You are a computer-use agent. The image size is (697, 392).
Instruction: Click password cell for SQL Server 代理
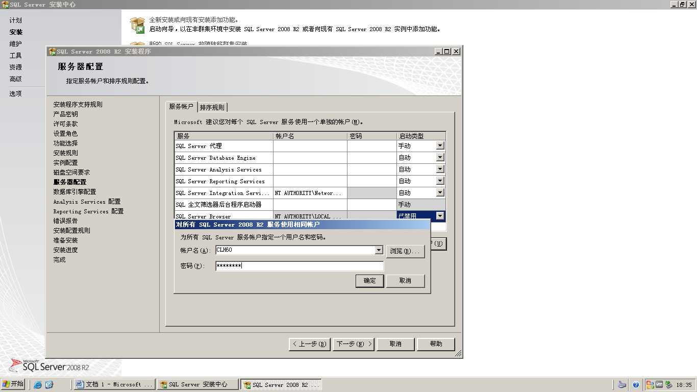(x=372, y=146)
